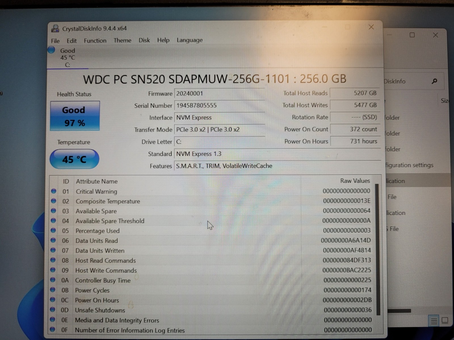Click the status dot for Error Information Log Entries
Viewport: 454px width, 340px height.
tap(52, 330)
